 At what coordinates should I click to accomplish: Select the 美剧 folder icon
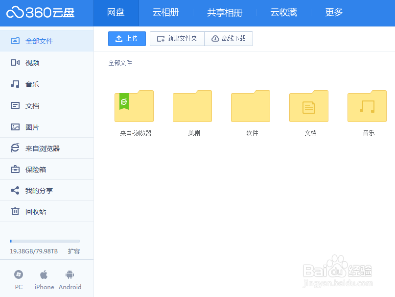point(192,106)
